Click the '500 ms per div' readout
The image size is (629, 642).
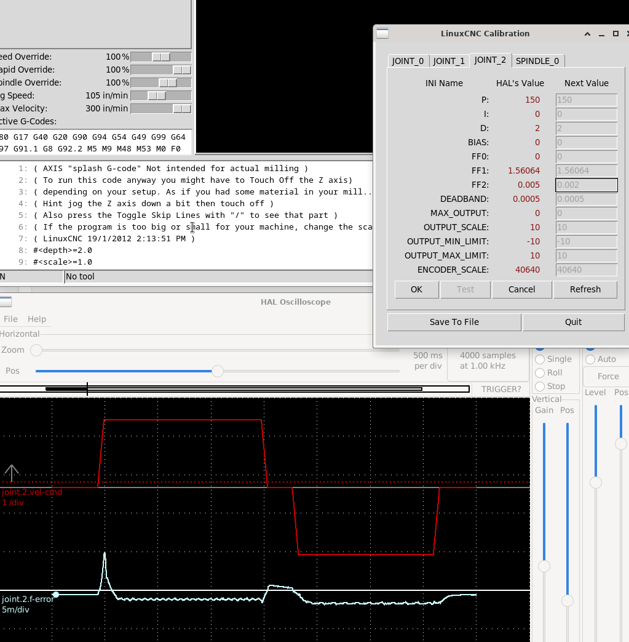(428, 361)
